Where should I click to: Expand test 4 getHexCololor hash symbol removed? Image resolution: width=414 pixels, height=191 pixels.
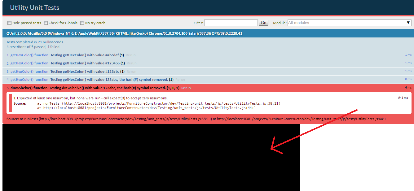pos(87,80)
